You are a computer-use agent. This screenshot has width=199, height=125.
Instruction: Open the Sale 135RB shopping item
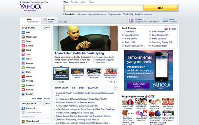128,104
